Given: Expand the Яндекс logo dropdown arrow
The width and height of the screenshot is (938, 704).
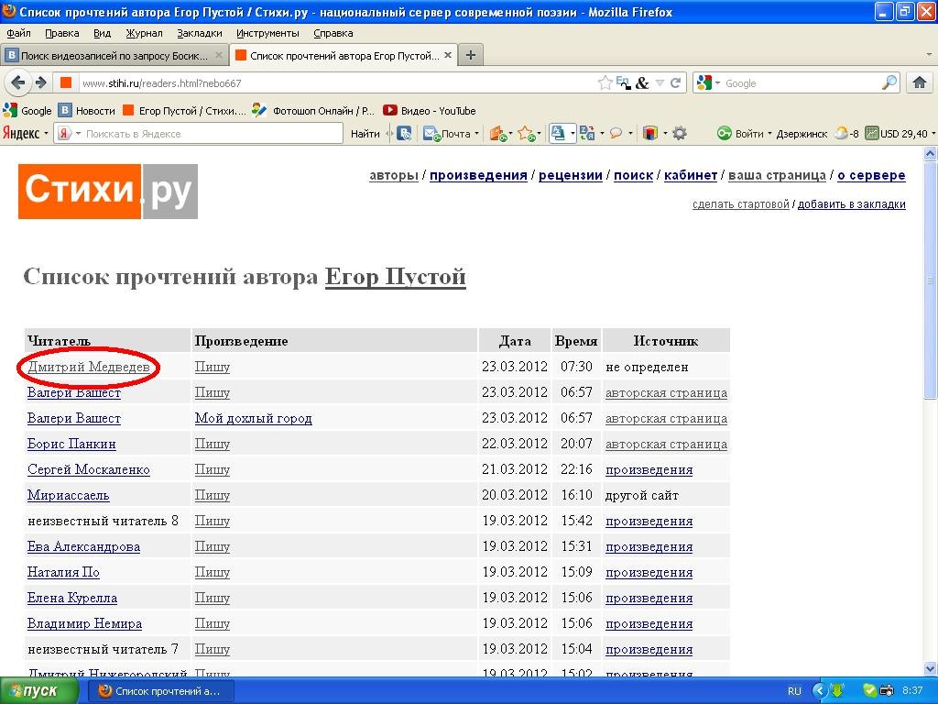Looking at the screenshot, I should click(x=47, y=134).
